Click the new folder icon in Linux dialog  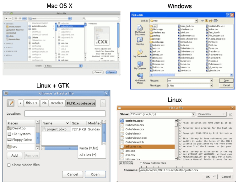(230, 114)
